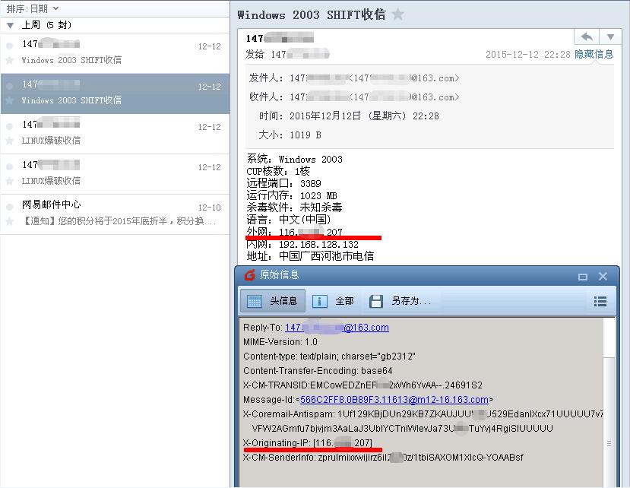Click the message timestamp 2015-12-12 22:28
The image size is (630, 488).
528,54
